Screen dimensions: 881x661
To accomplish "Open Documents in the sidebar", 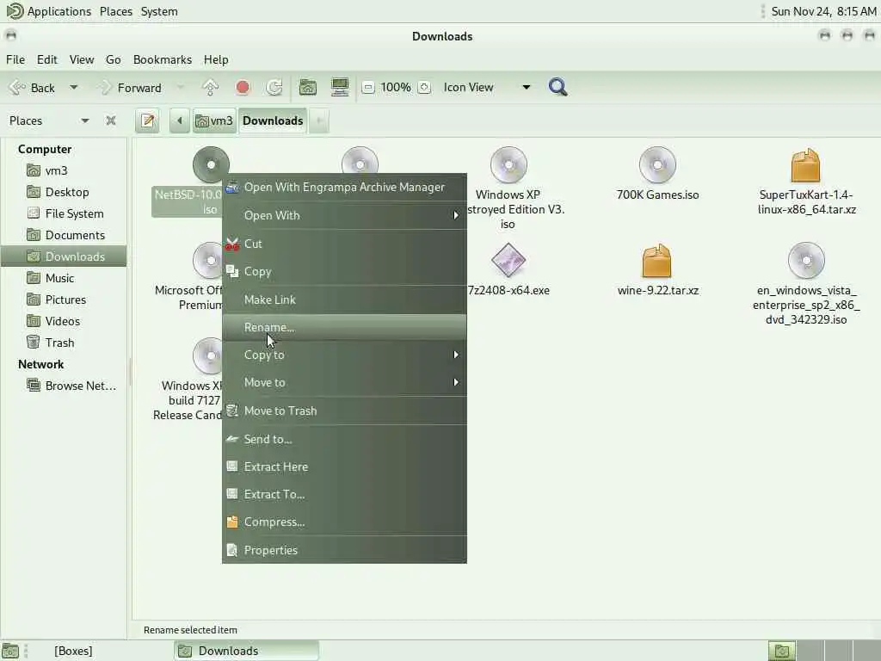I will coord(65,235).
